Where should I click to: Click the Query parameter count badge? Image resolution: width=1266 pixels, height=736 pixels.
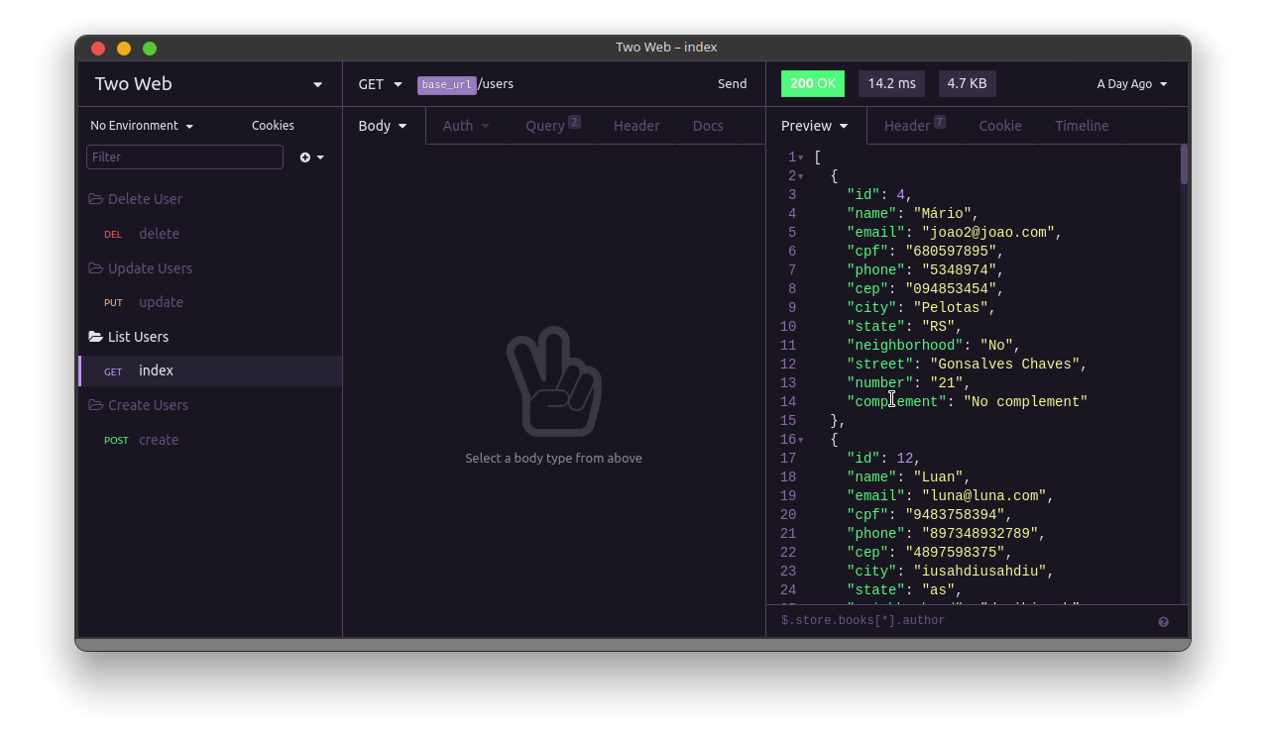[x=574, y=122]
